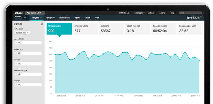The height and width of the screenshot is (104, 213).
Task: Click the Splunk logo
Action: (19, 13)
